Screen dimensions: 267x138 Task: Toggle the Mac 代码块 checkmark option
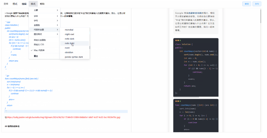point(44,50)
